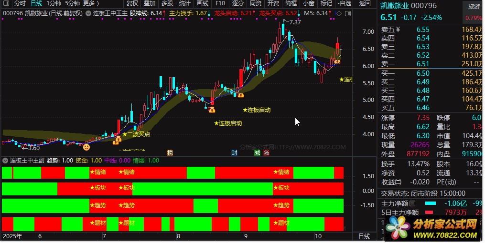Viewport: 485px width, 243px height.
Task: Expand the 连板王中王主 indicator dropdown
Action: pos(88,13)
